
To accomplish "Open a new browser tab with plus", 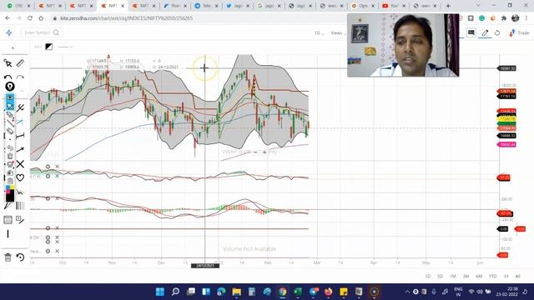I will pos(448,6).
